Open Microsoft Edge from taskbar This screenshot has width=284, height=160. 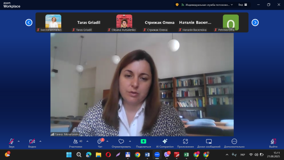(89, 155)
